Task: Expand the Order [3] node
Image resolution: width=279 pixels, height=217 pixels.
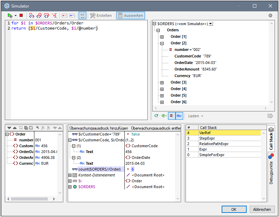Action: (162, 83)
